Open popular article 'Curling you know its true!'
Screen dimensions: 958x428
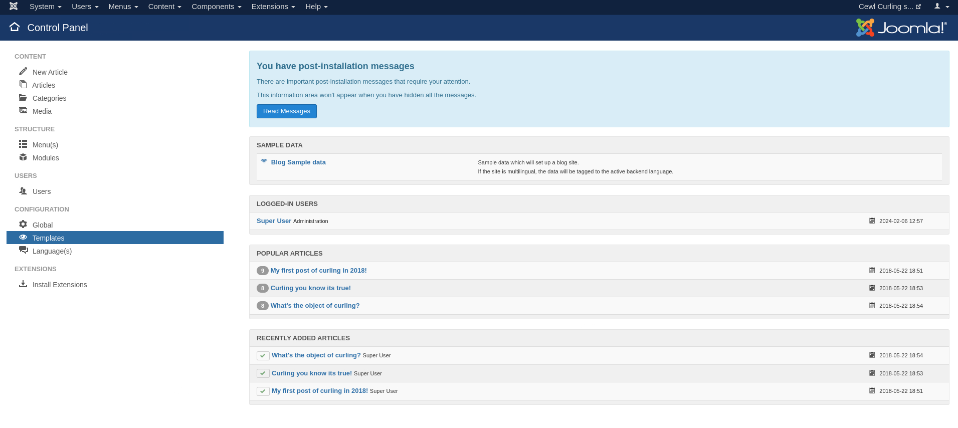[311, 288]
